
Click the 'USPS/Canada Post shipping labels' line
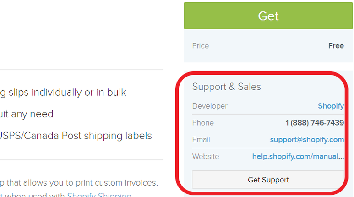point(76,136)
